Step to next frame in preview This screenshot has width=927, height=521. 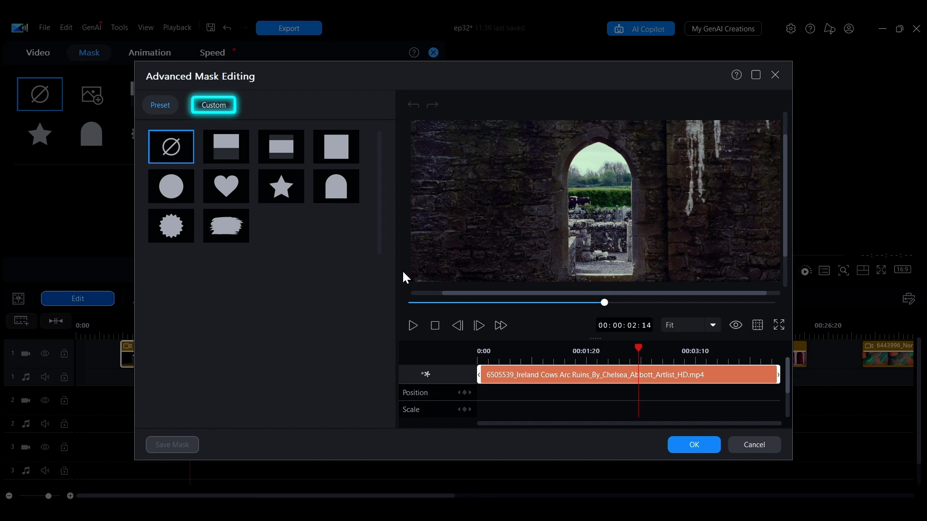[x=479, y=326]
